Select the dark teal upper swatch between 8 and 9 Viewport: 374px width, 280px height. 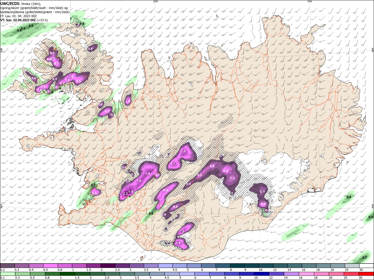pyautogui.click(x=237, y=266)
